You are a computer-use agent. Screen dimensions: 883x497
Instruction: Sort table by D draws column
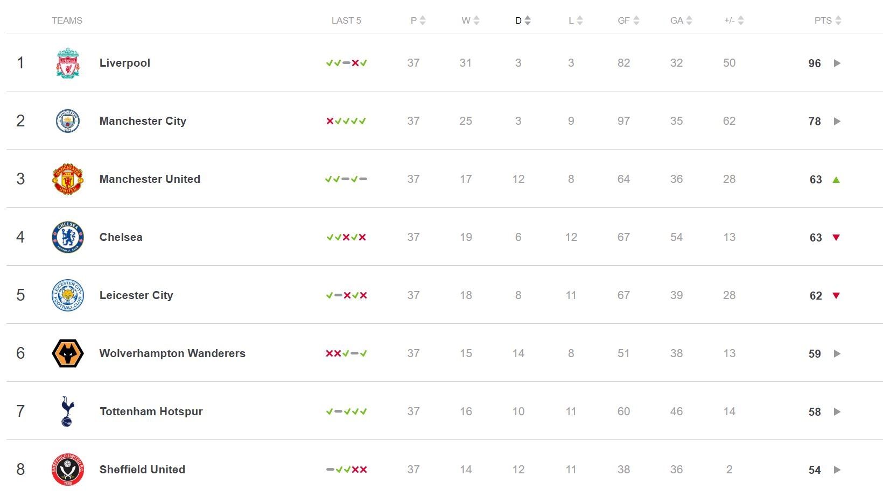tap(522, 20)
